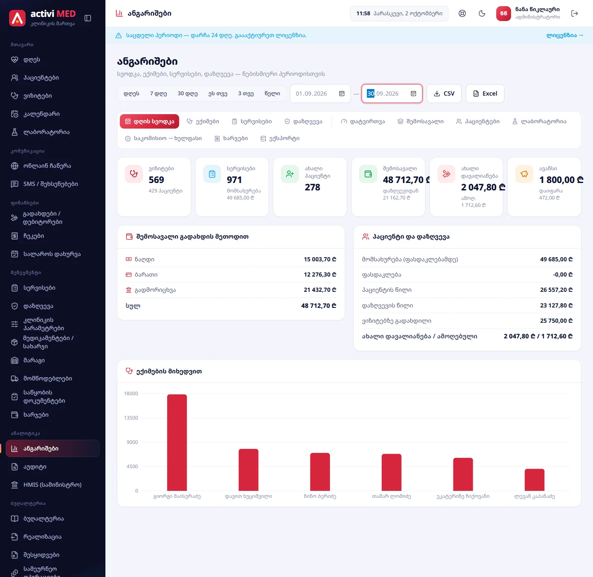Viewport: 593px width, 577px height.
Task: Click the logout icon in the header
Action: pyautogui.click(x=575, y=14)
